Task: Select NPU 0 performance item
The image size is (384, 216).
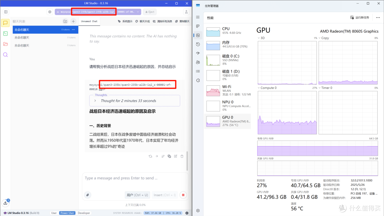Action: (228, 106)
